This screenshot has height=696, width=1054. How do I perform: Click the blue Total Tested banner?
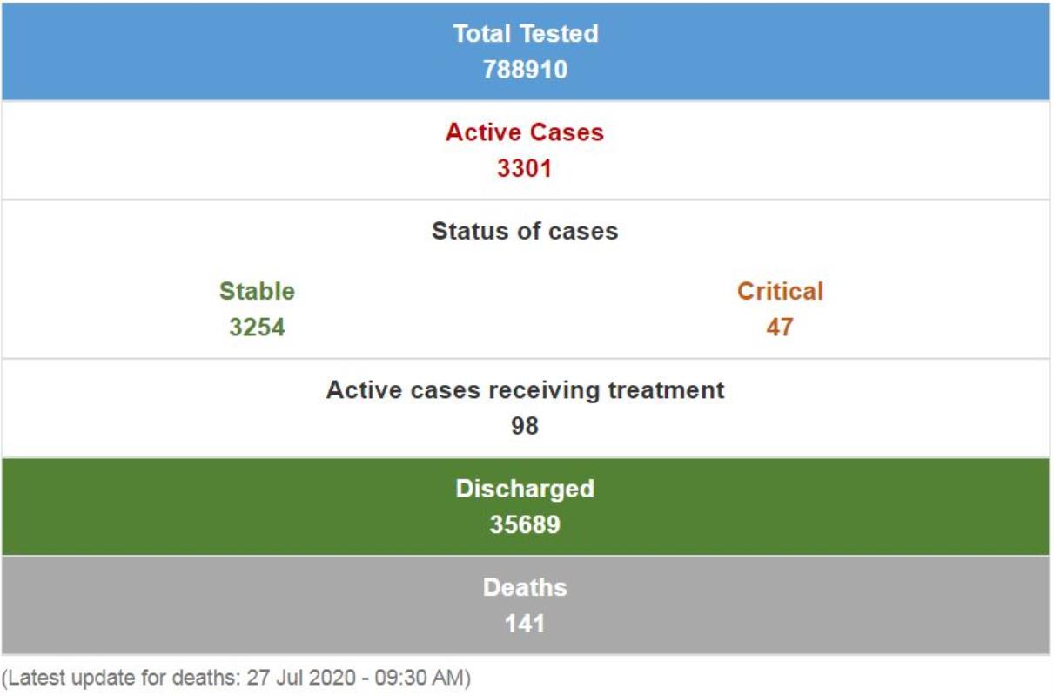point(218,51)
